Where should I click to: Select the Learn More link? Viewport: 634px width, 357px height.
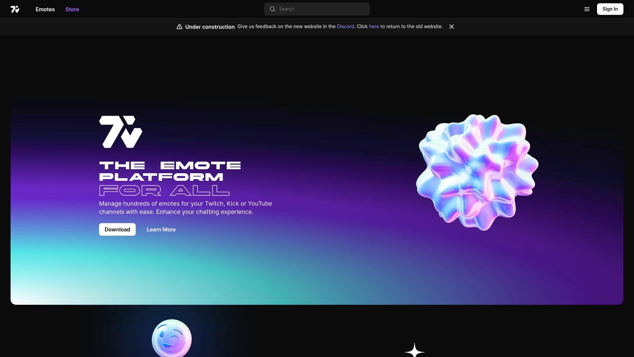point(161,229)
